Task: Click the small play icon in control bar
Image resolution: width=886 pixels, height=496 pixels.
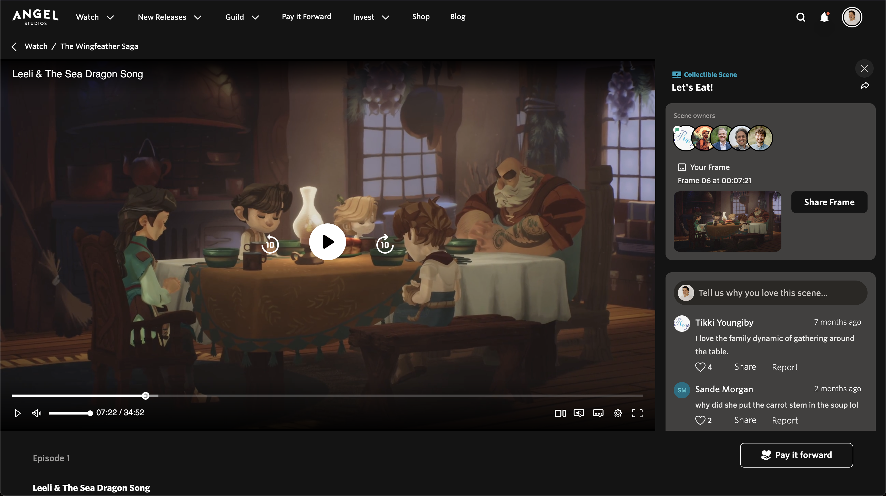Action: coord(17,413)
